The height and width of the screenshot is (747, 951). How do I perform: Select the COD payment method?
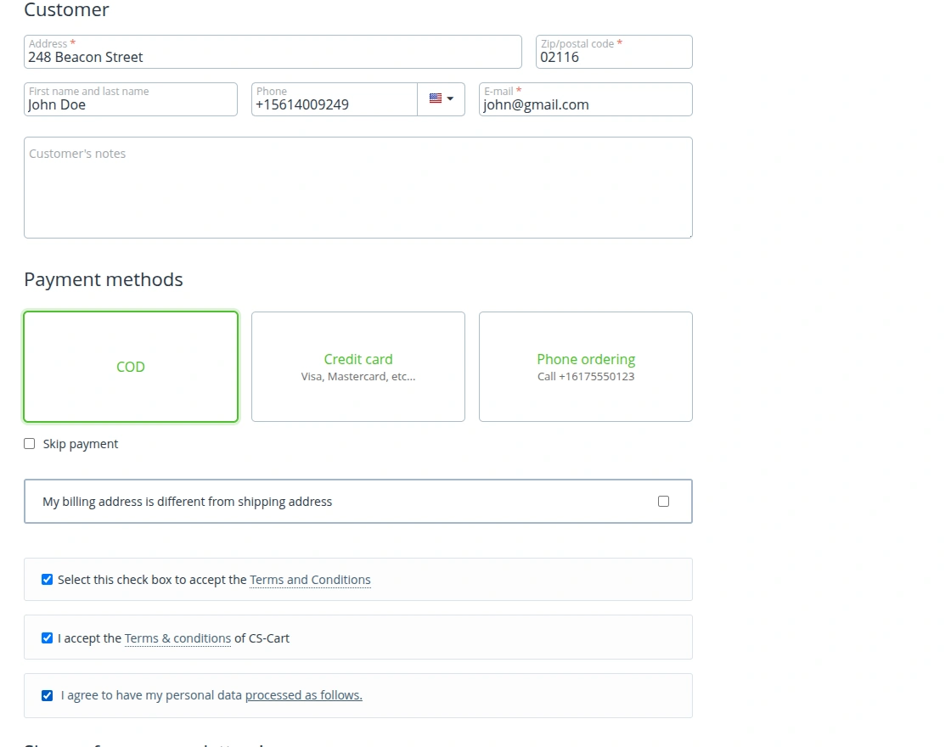130,367
